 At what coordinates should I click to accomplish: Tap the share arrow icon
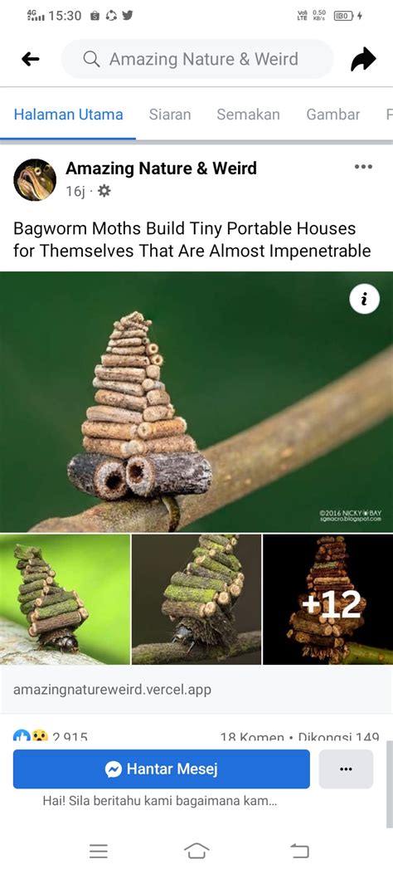pyautogui.click(x=363, y=59)
